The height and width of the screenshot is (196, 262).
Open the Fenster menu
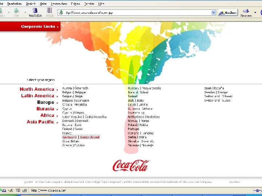pyautogui.click(x=89, y=4)
